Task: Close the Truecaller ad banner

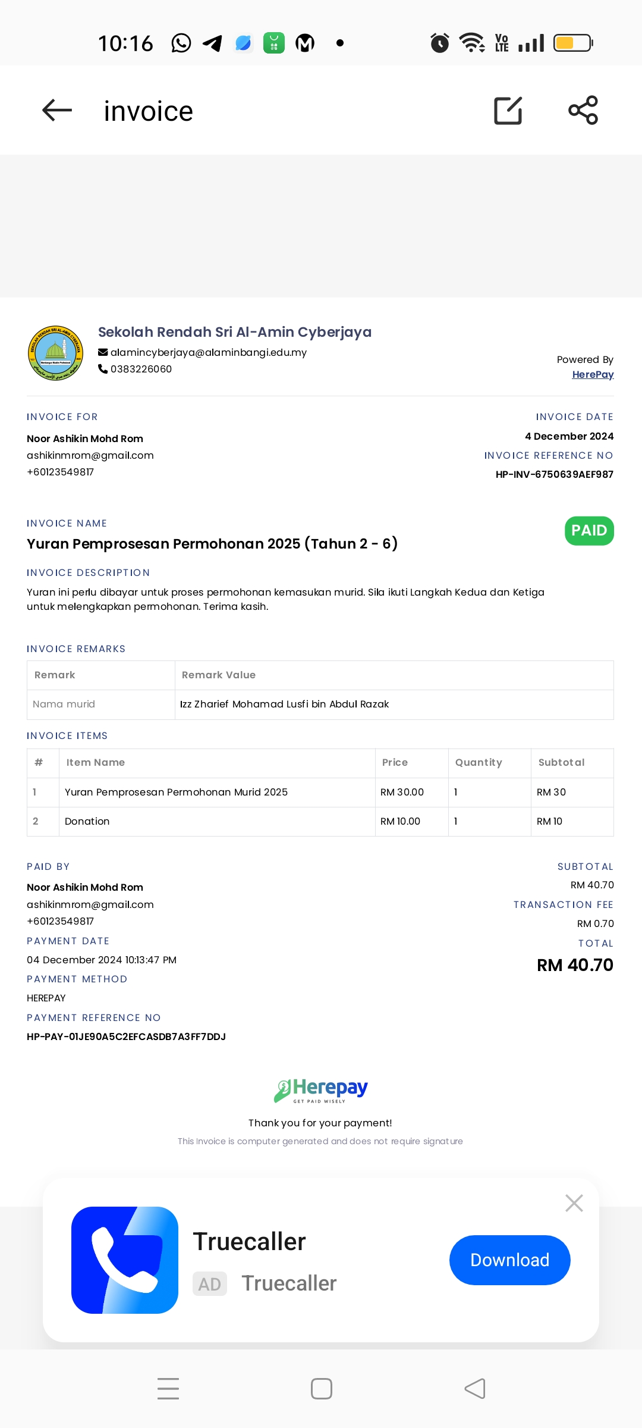Action: (x=574, y=1203)
